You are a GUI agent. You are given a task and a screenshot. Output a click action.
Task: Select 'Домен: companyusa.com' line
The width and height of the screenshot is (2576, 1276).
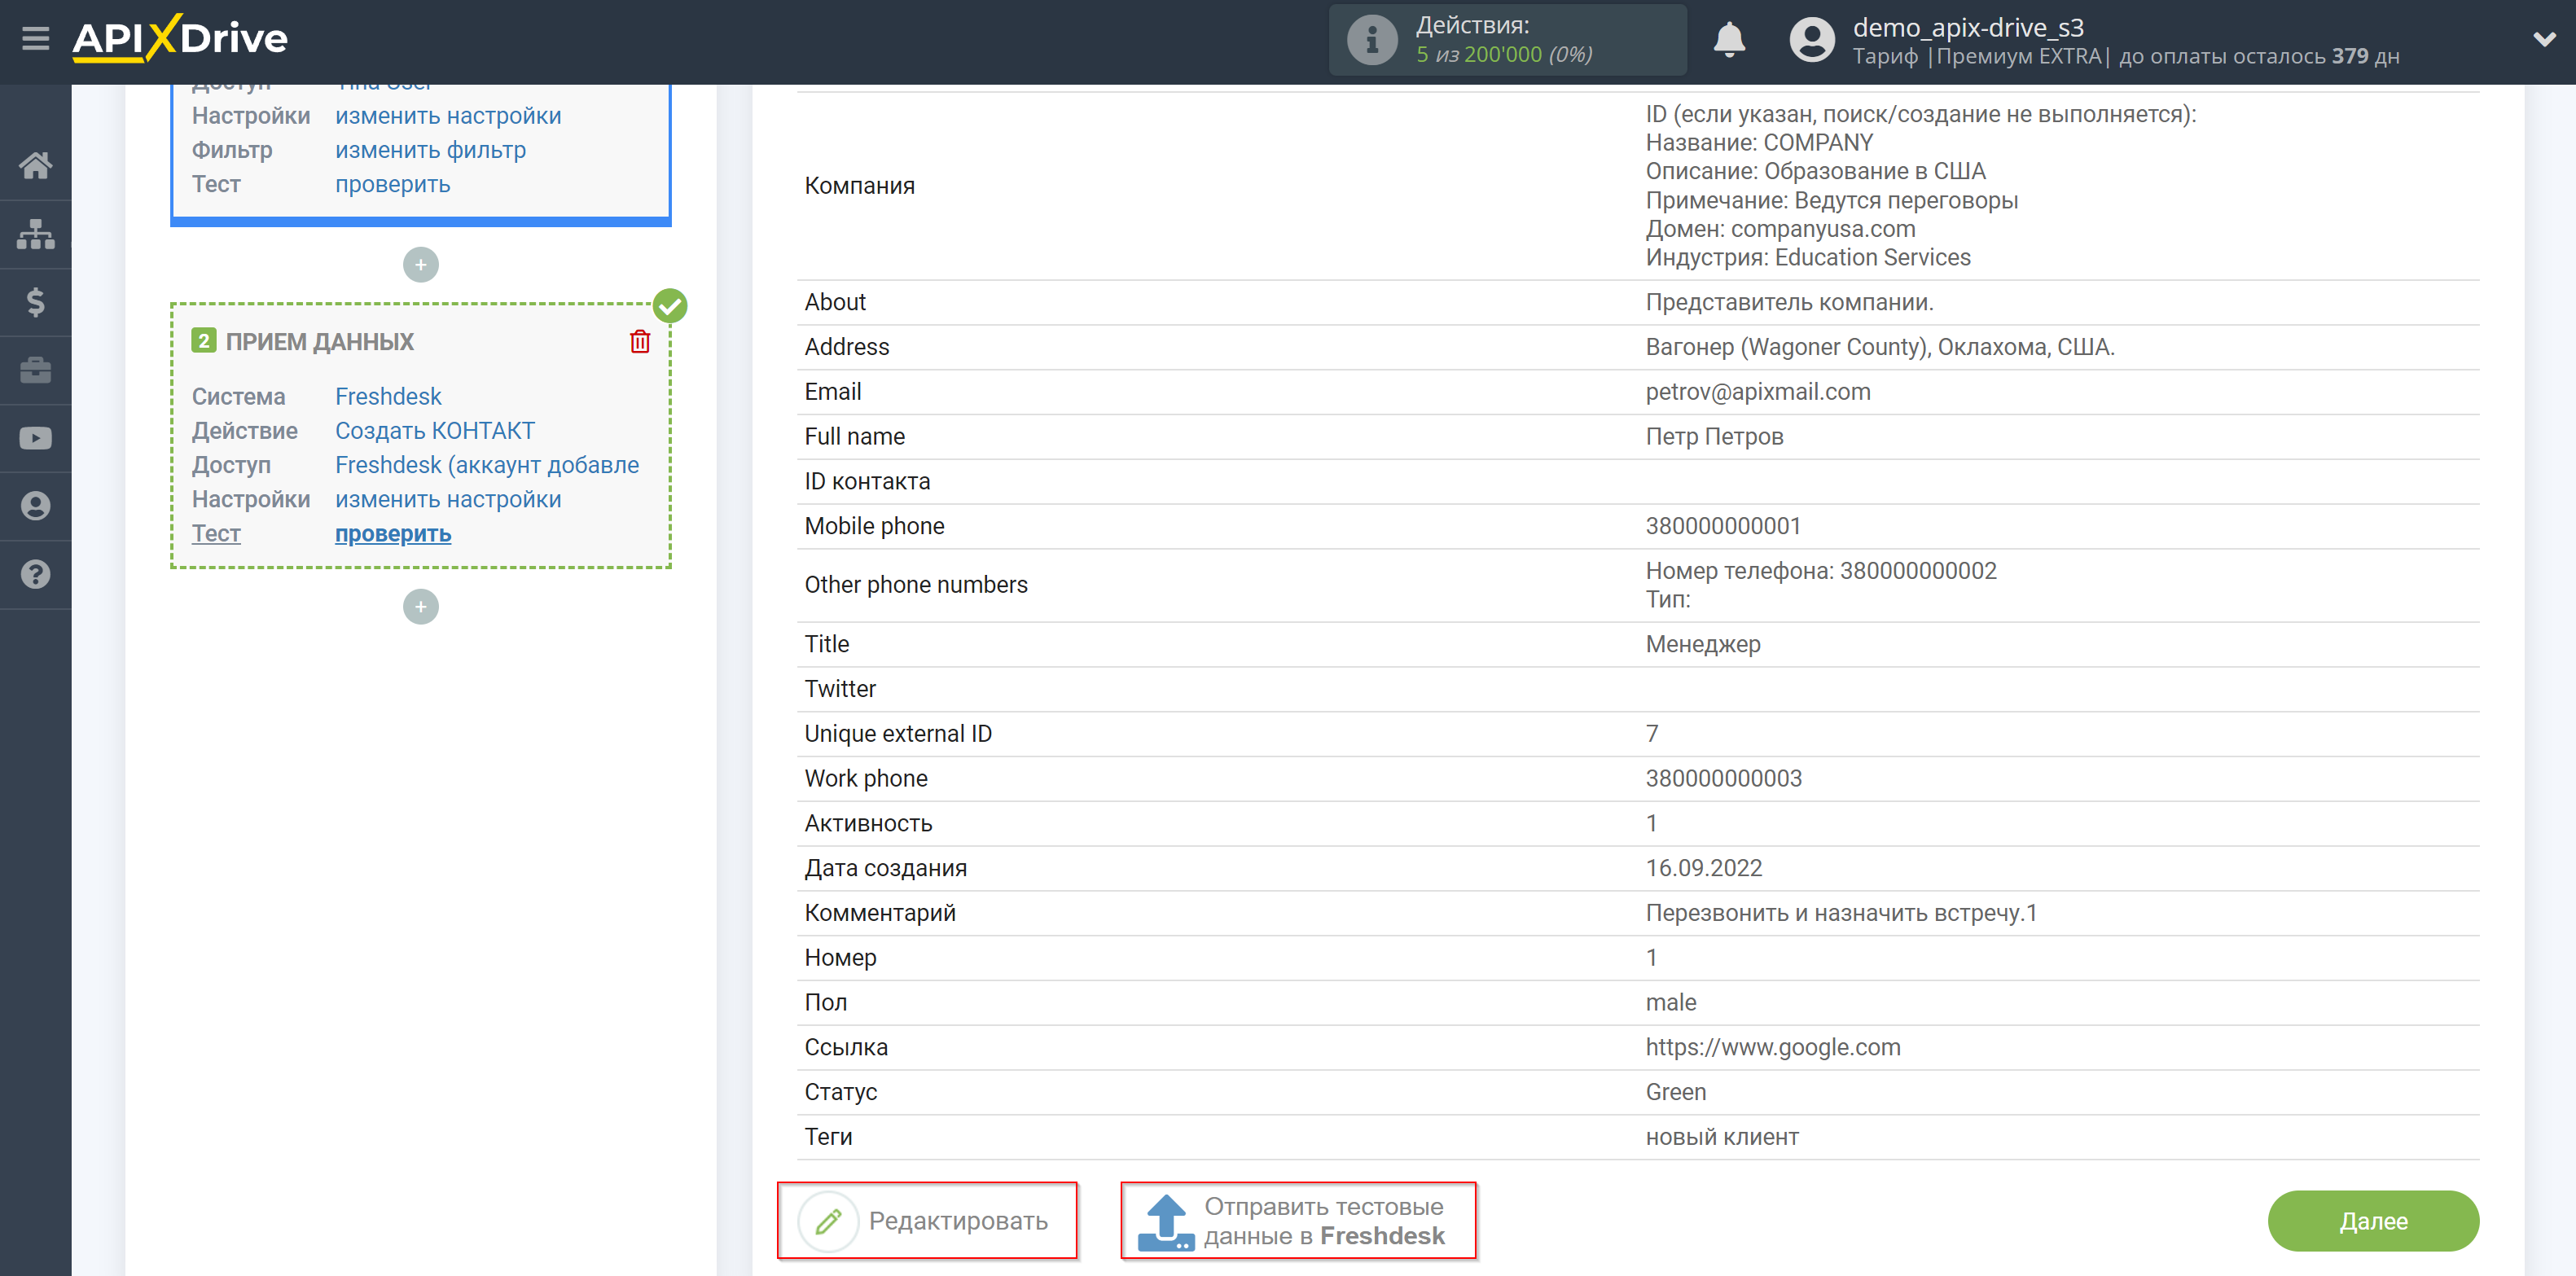[x=1780, y=229]
